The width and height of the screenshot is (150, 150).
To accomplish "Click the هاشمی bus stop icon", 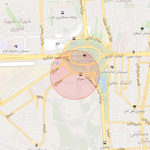I will coord(105,143).
